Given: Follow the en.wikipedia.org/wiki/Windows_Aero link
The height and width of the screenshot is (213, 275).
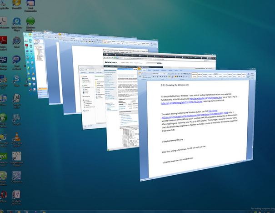Looking at the screenshot, I should point(206,98).
